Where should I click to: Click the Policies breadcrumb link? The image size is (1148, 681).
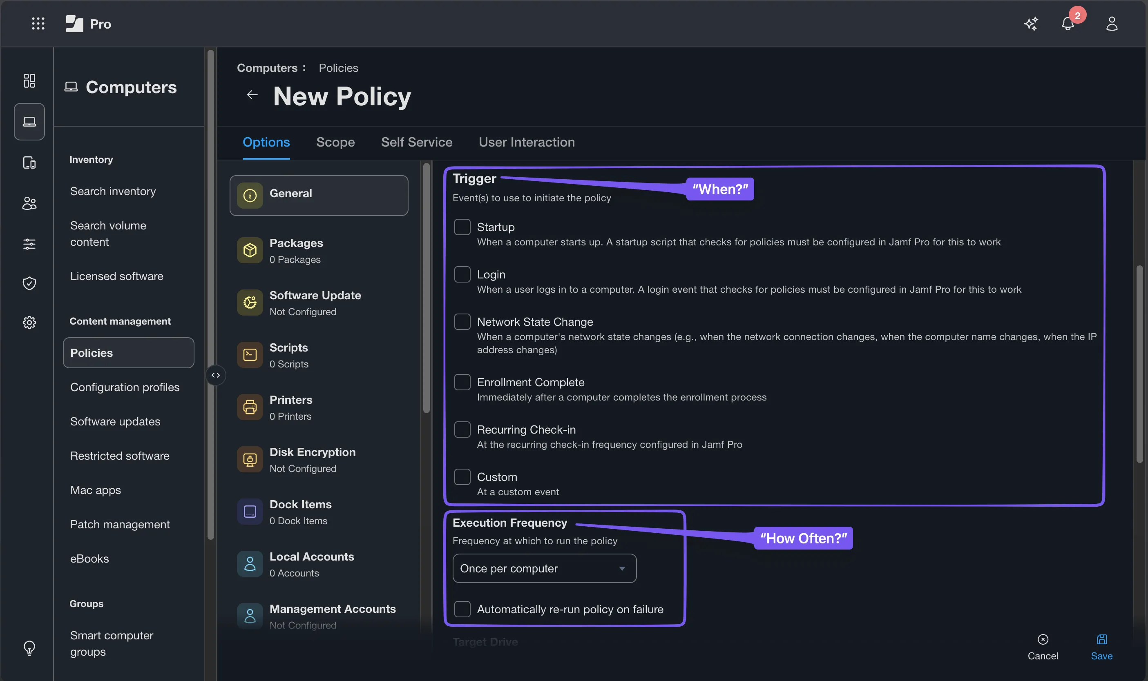[338, 68]
